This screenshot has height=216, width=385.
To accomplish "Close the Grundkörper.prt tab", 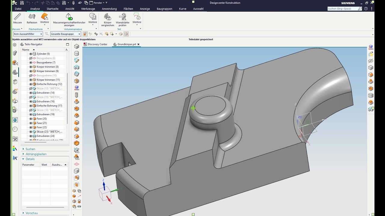I will [138, 44].
